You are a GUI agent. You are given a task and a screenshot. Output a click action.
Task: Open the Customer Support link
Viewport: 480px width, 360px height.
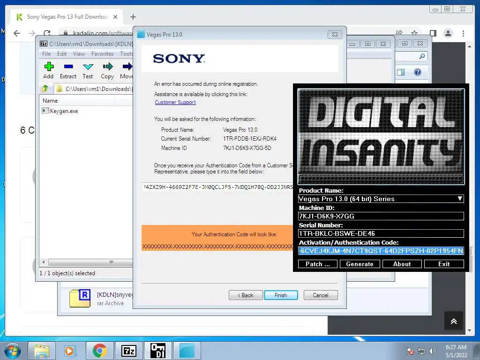[x=175, y=102]
